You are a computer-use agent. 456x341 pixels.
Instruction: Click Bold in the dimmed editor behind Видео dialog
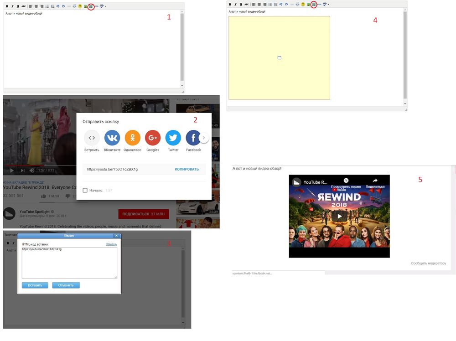[8, 243]
